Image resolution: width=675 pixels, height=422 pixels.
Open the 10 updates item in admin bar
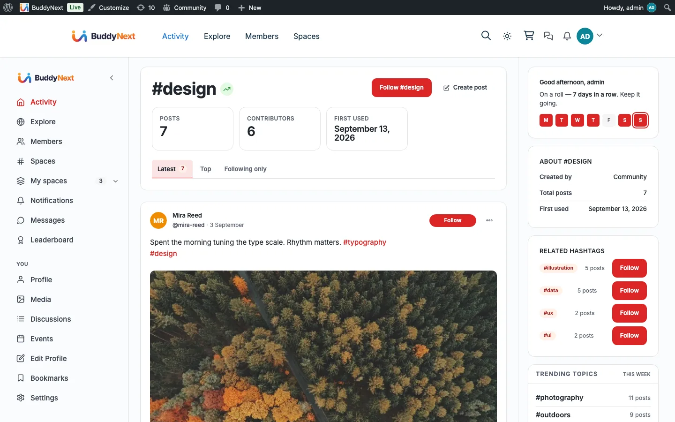[146, 8]
